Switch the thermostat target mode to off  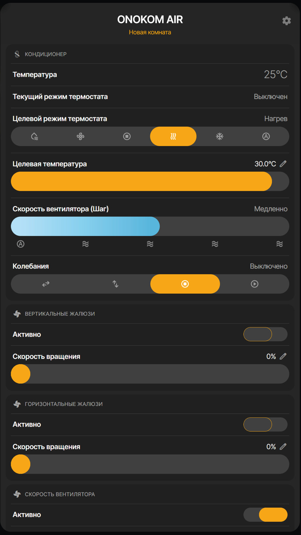point(127,136)
